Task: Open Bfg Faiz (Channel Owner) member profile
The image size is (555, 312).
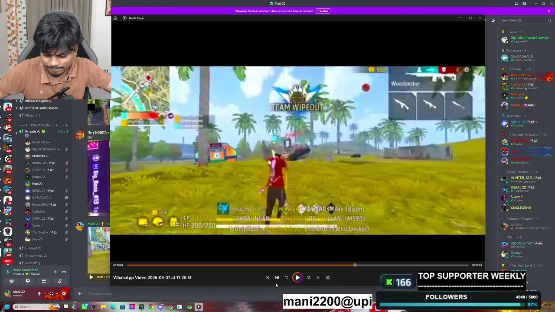Action: [x=526, y=39]
